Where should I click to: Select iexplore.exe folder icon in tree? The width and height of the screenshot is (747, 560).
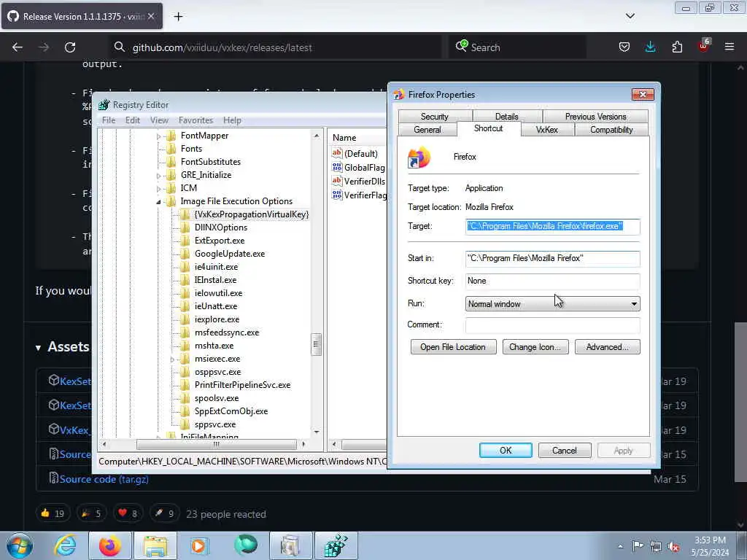point(185,319)
